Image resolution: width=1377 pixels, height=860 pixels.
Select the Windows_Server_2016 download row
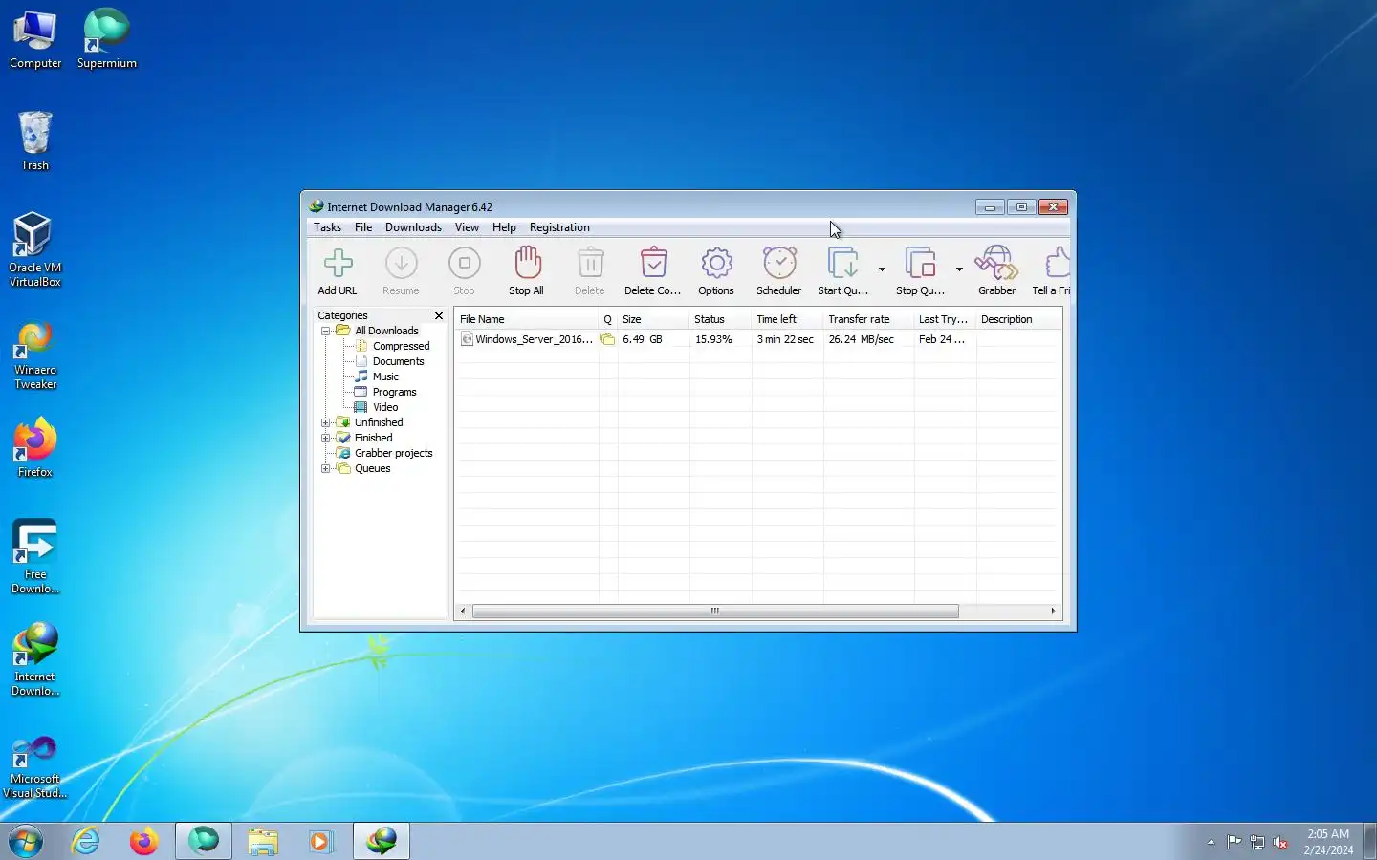pyautogui.click(x=759, y=339)
